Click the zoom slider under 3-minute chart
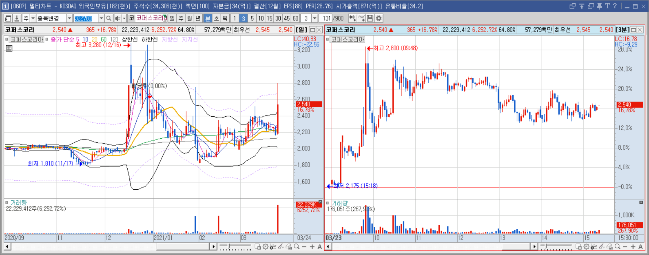The height and width of the screenshot is (255, 649). pyautogui.click(x=556, y=247)
